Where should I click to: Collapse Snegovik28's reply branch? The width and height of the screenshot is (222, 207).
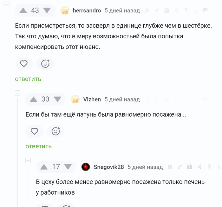tap(28, 160)
